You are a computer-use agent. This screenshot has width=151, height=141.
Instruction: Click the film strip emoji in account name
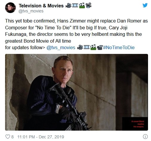pos(75,5)
